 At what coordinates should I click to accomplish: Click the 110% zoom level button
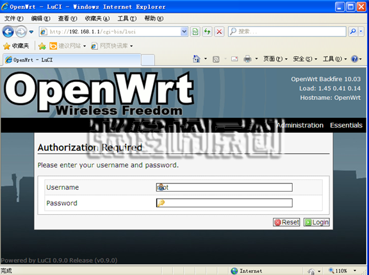click(338, 271)
